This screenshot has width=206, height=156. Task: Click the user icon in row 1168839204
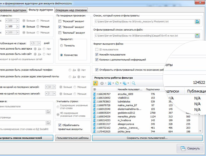click(x=95, y=113)
